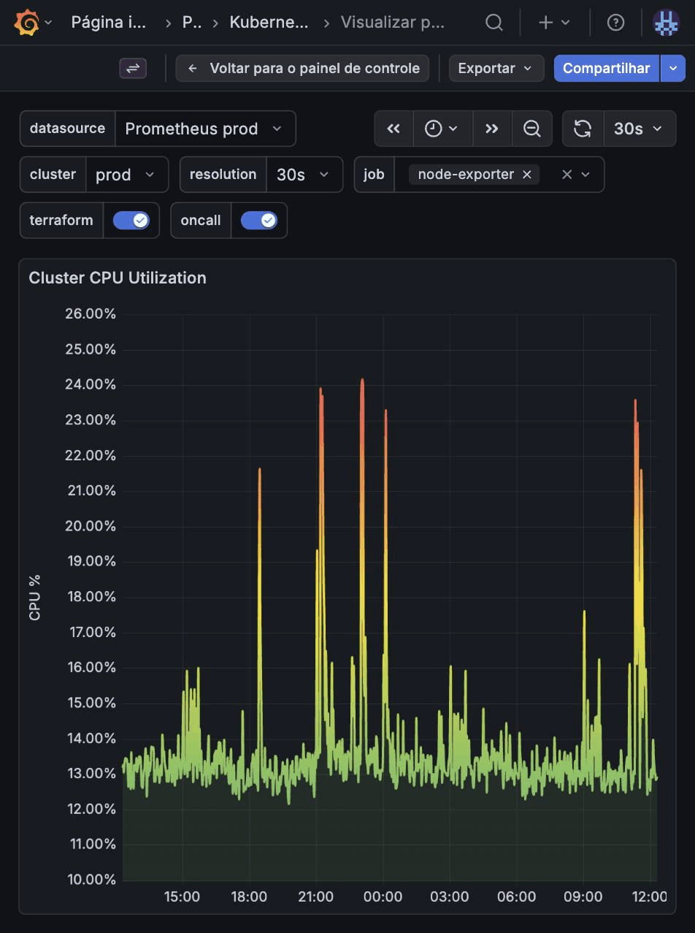Go to Página inicial breadcrumb

click(x=109, y=23)
